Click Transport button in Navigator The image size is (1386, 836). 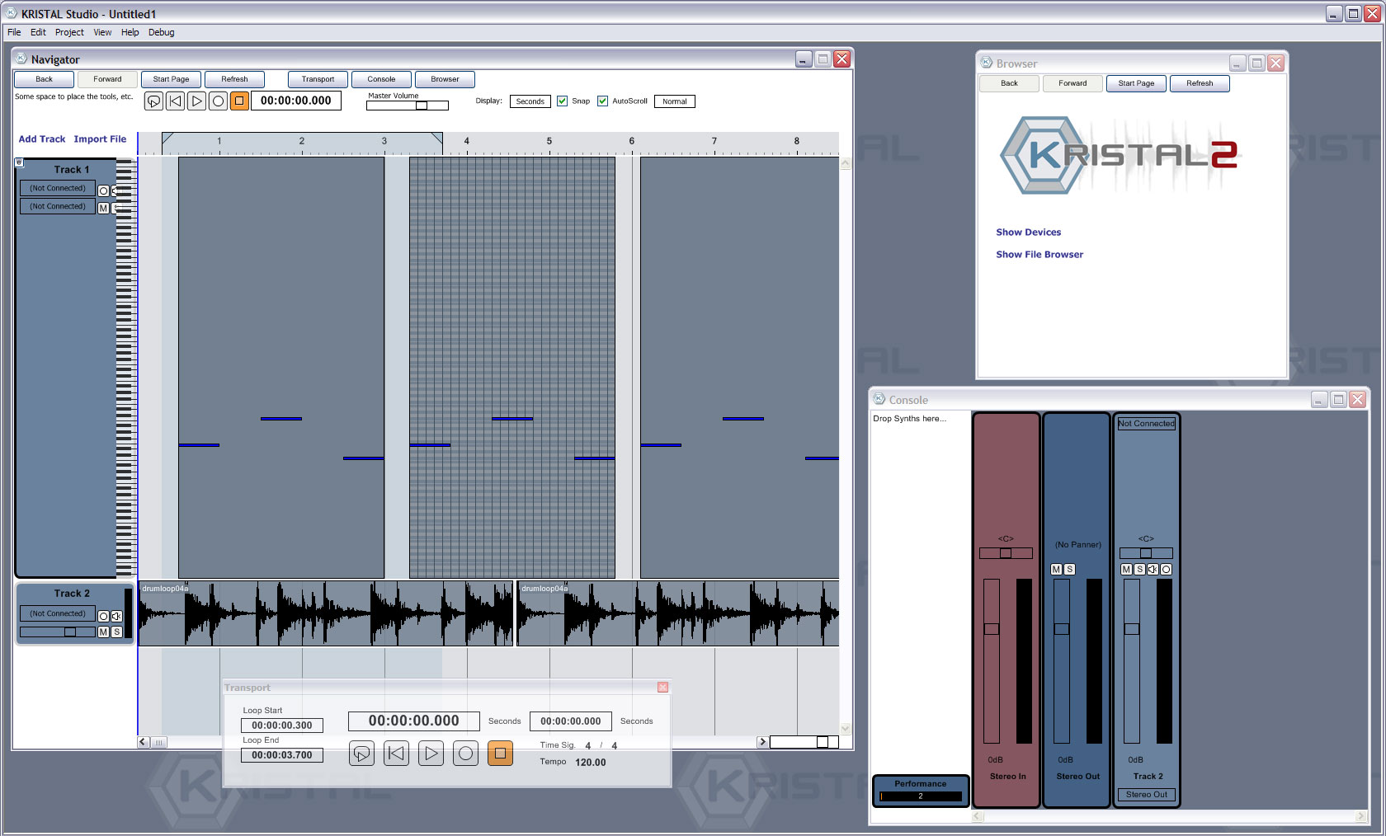pos(318,79)
